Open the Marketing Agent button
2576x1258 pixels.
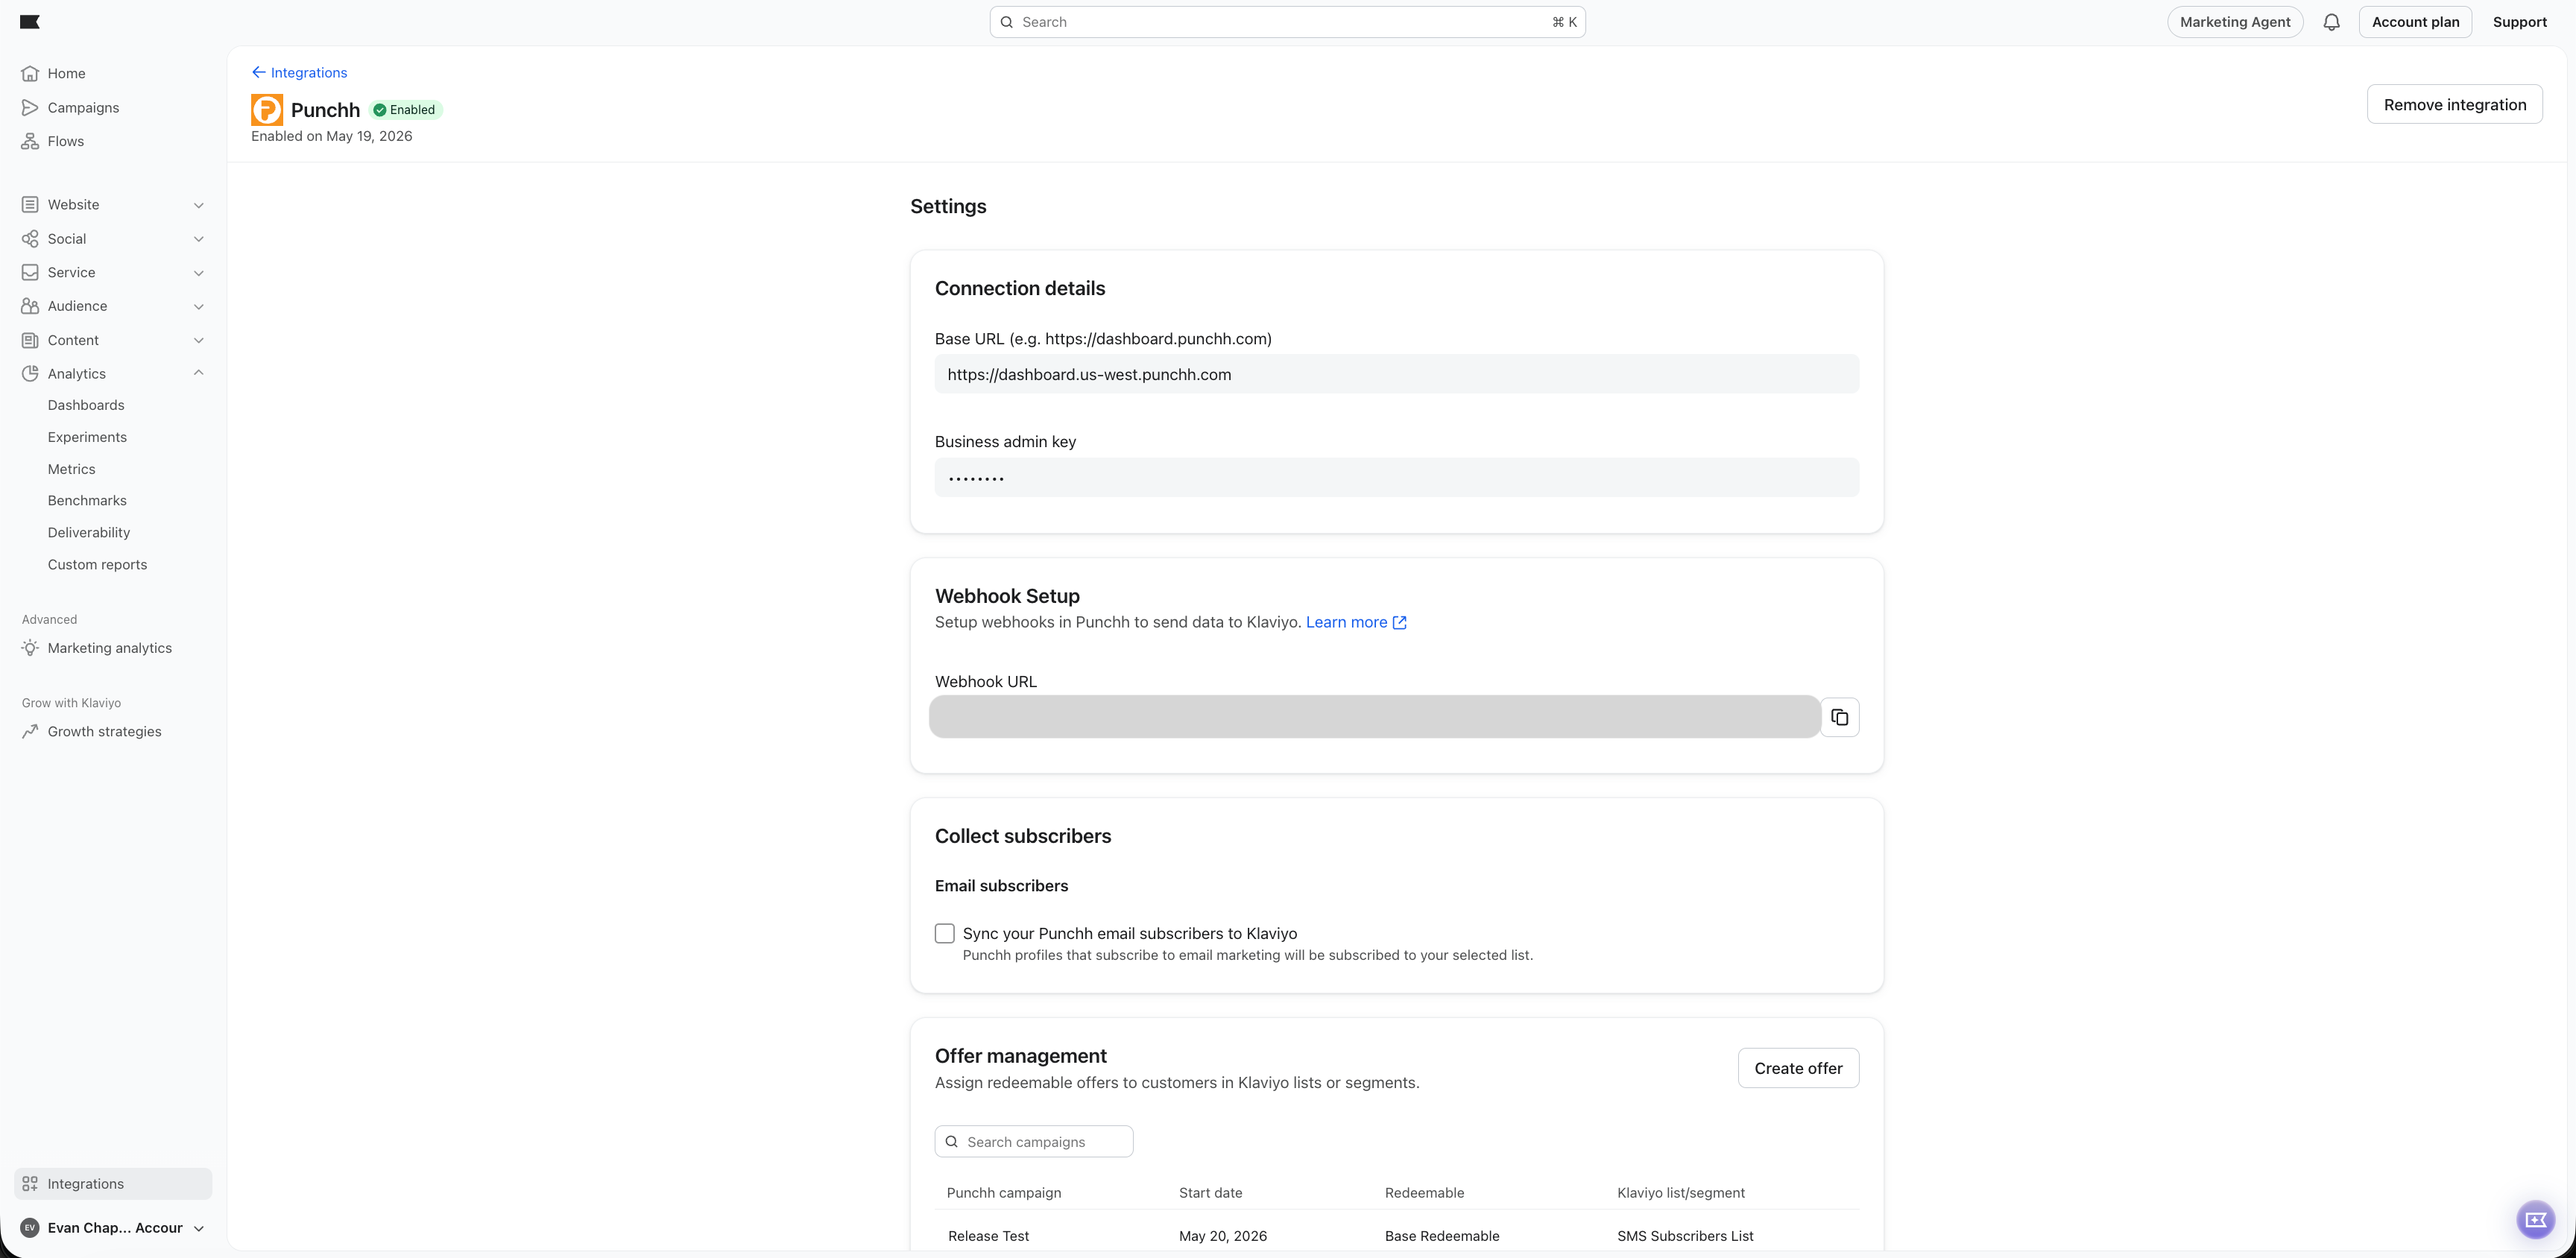(x=2234, y=22)
